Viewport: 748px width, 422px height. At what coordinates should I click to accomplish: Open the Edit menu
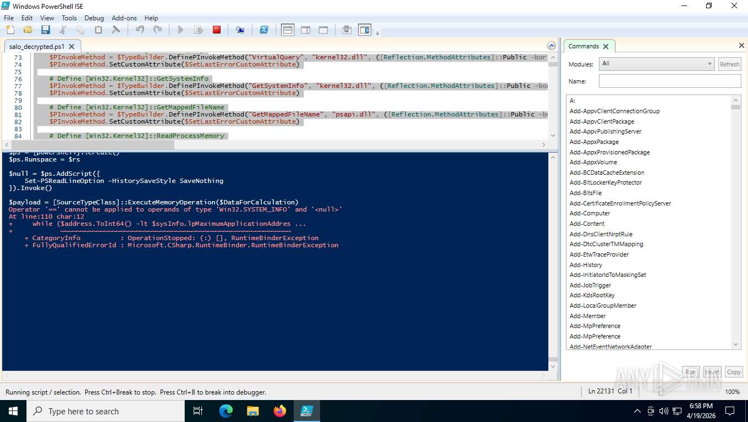pos(27,18)
